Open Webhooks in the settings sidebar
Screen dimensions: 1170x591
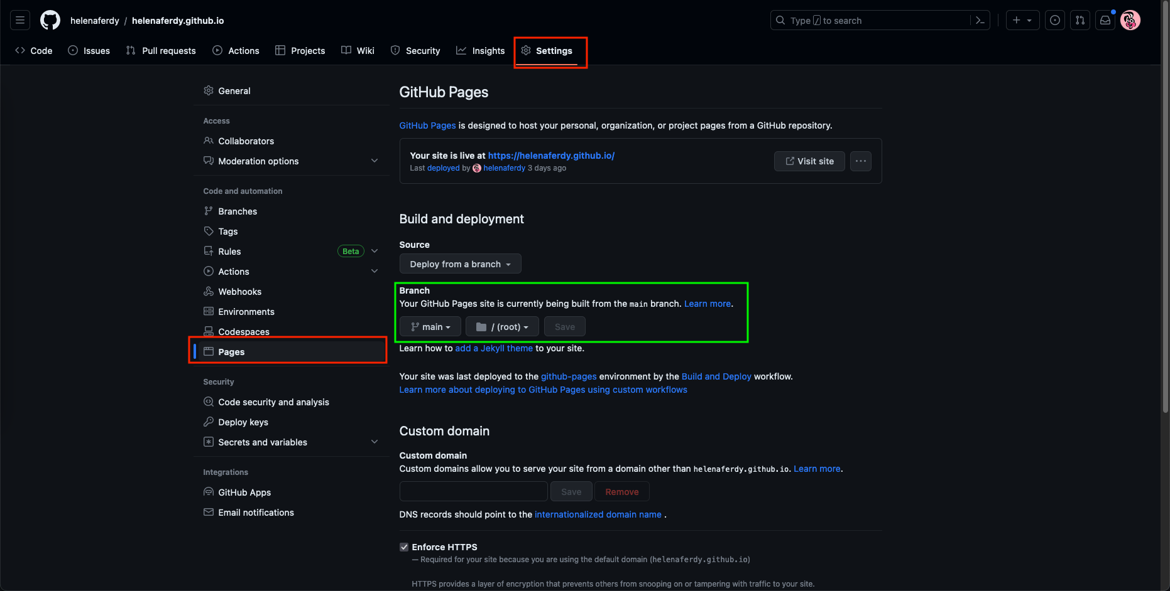(x=239, y=292)
